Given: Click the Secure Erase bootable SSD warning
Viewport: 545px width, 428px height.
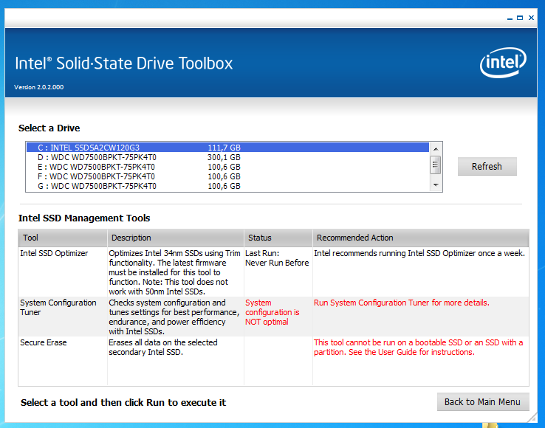Looking at the screenshot, I should 419,348.
